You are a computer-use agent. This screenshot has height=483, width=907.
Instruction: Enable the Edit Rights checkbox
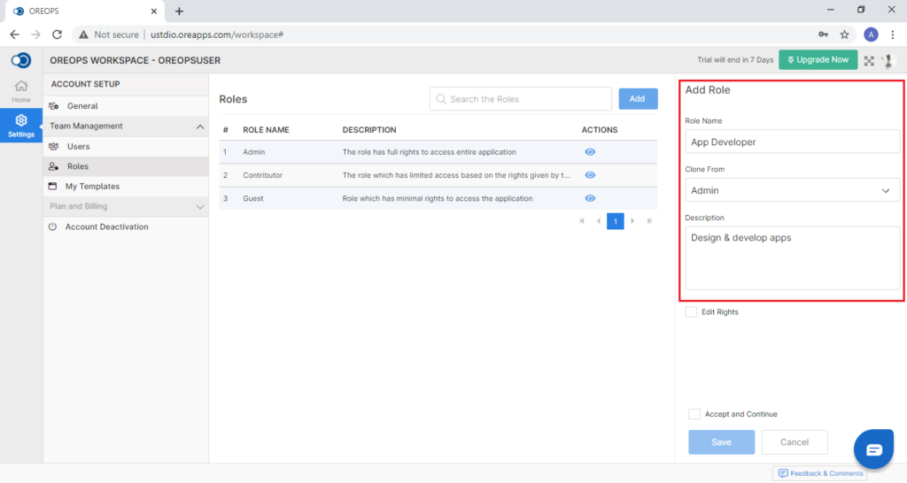(x=691, y=312)
